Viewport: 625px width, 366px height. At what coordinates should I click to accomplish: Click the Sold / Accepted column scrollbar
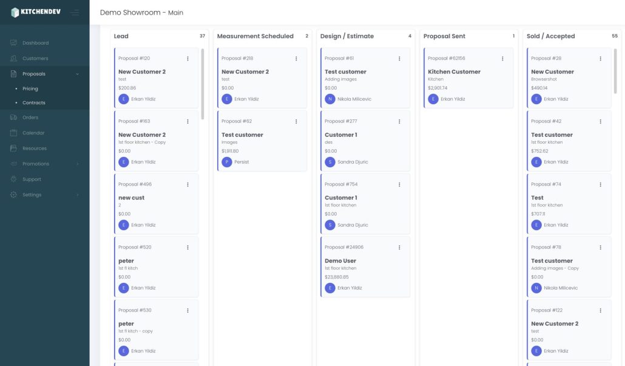(x=615, y=71)
